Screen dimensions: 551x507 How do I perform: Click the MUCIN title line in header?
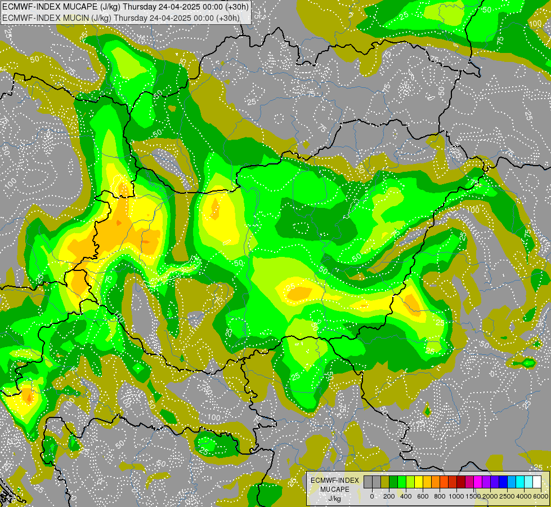(x=121, y=17)
